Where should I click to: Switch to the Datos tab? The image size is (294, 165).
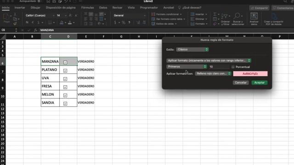tap(103, 8)
